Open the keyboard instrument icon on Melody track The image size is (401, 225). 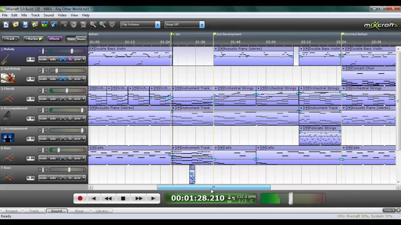(30, 59)
